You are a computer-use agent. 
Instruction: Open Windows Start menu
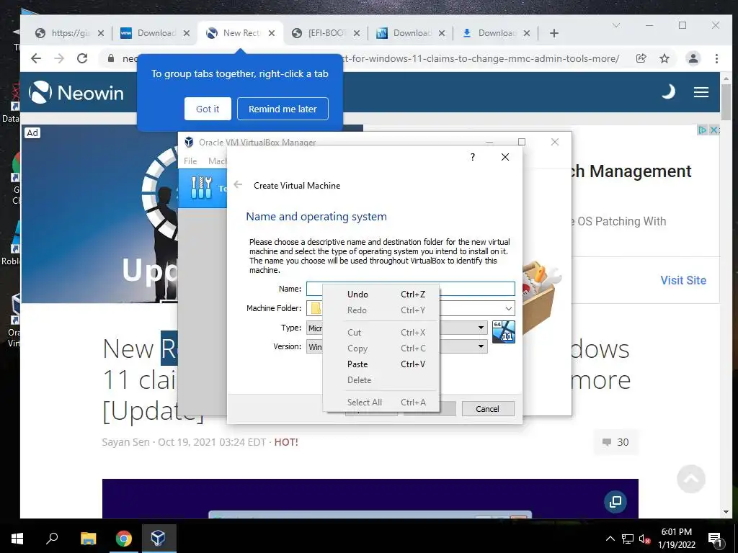tap(17, 539)
